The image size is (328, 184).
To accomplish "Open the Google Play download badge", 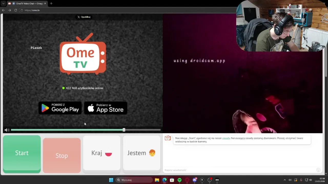I will tap(60, 108).
